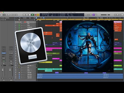
Task: Click the Stop transport button
Action: [30, 15]
